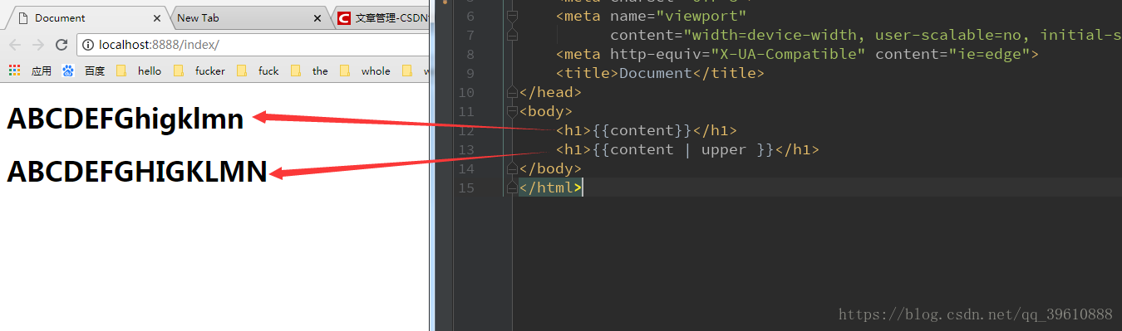Screen dimensions: 1122x331
Task: Click the closing </html> tag
Action: click(x=551, y=187)
